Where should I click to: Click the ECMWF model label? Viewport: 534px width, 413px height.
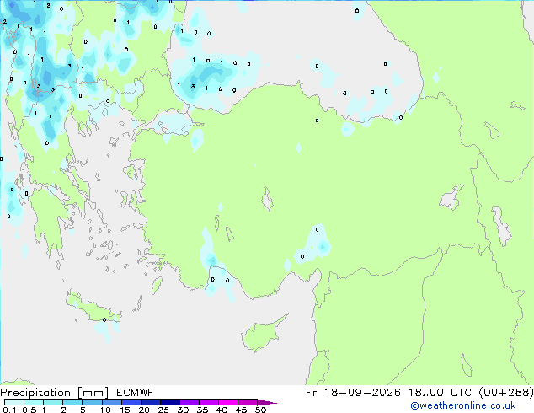pyautogui.click(x=135, y=393)
